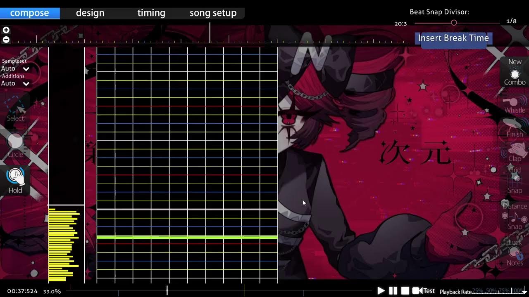Zoom in the timeline with the plus icon
The width and height of the screenshot is (529, 297).
pyautogui.click(x=6, y=30)
